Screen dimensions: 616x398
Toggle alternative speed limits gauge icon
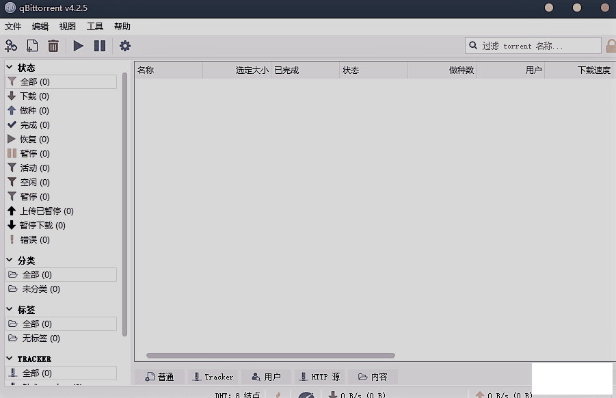306,395
